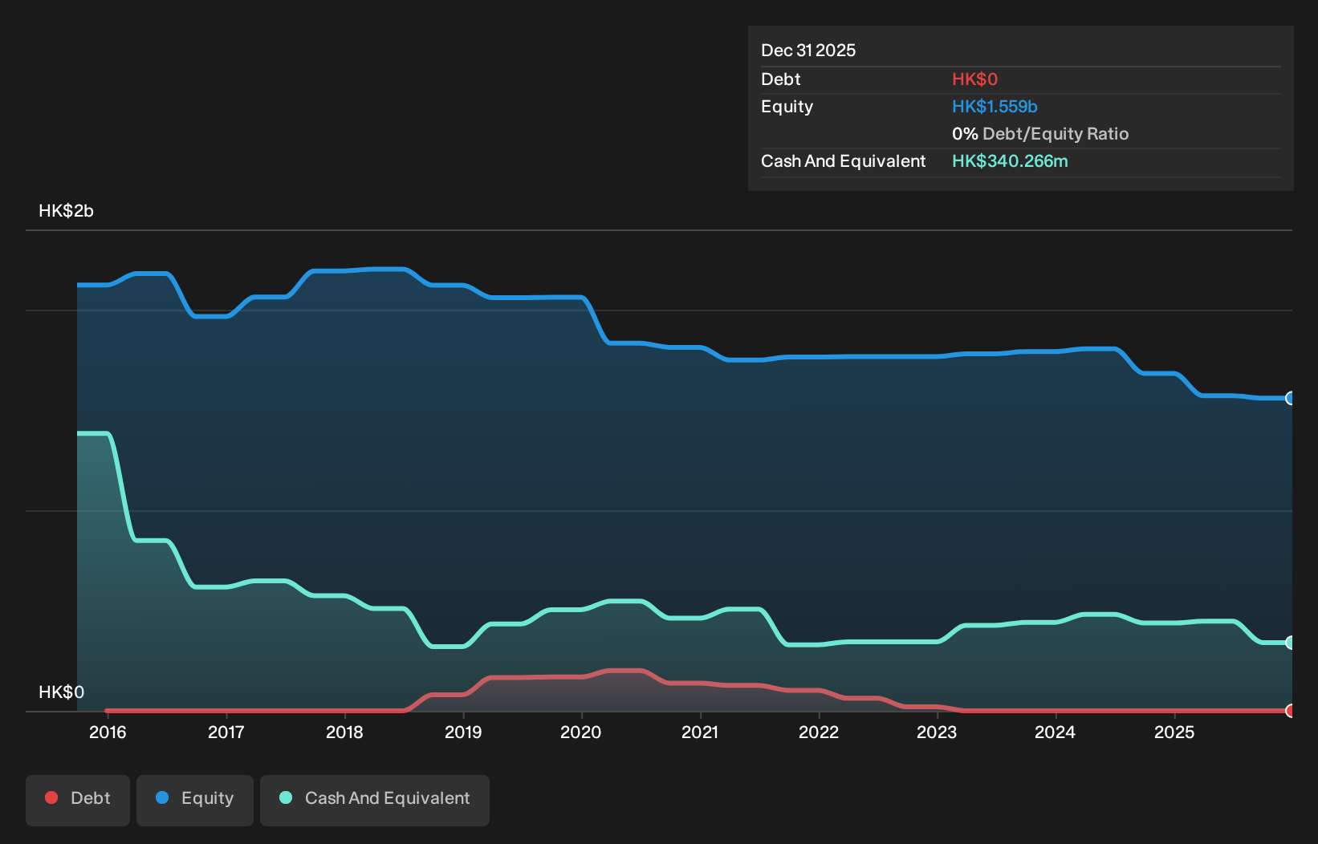Select the red HK$0 debt value
The image size is (1318, 844).
point(974,79)
